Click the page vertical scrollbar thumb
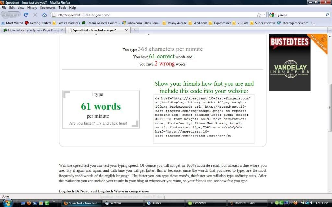Viewport: 332px width, 207px height. (329, 108)
